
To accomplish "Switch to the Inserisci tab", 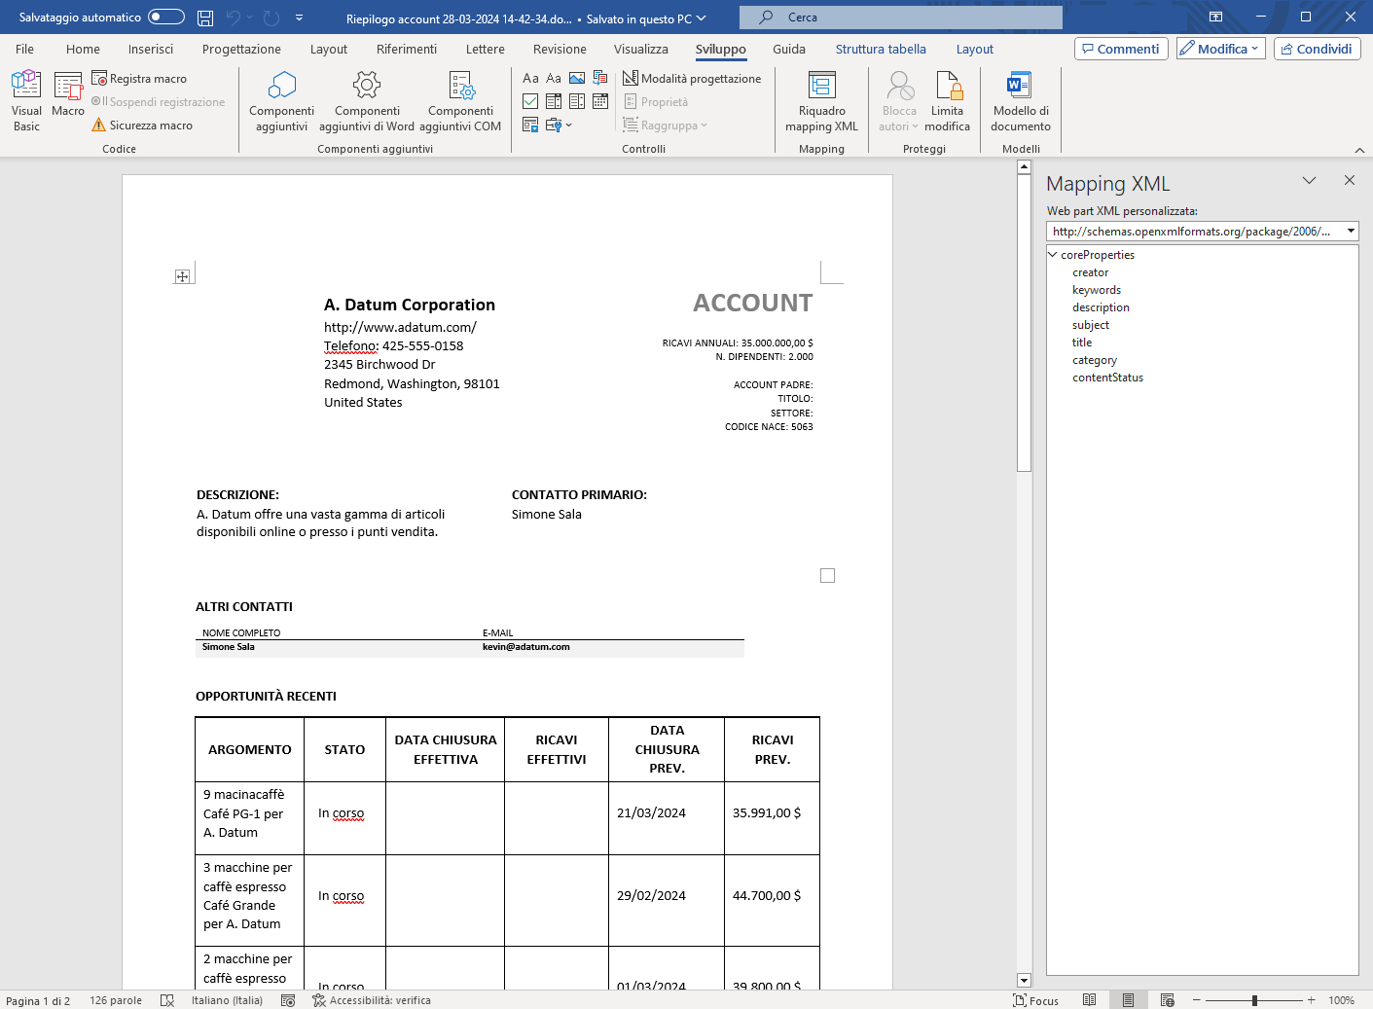I will 151,49.
